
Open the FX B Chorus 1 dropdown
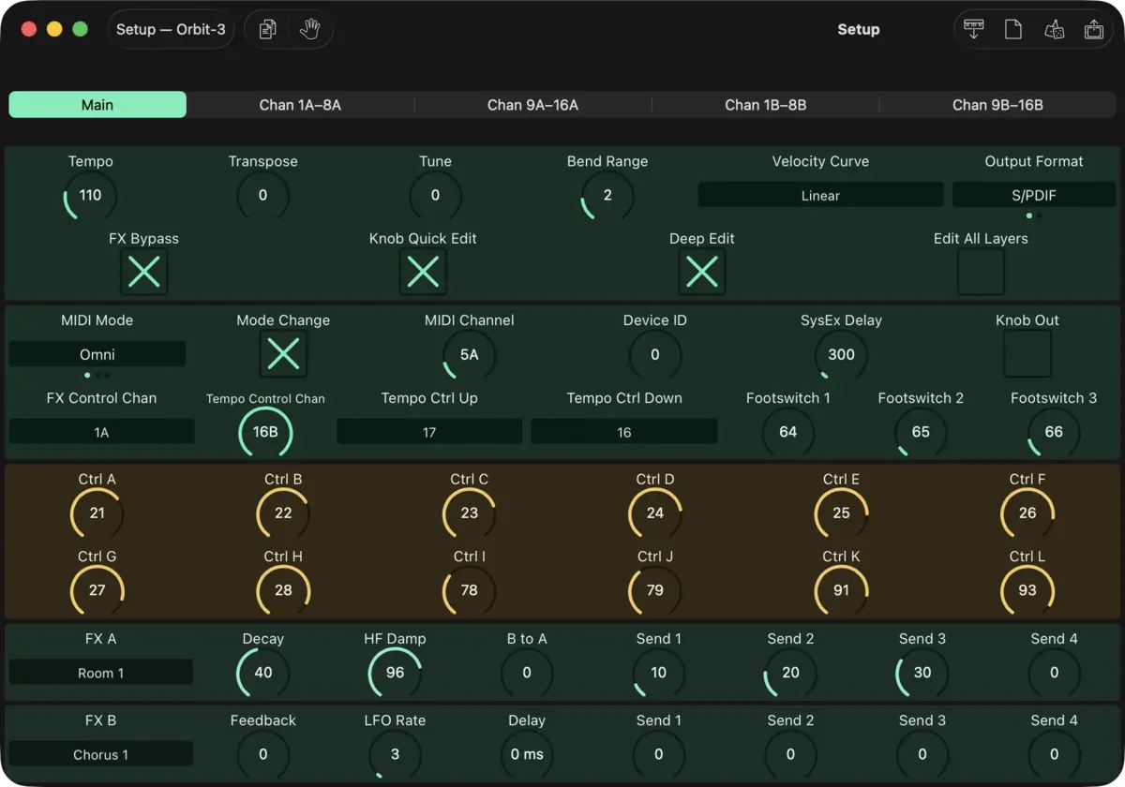coord(101,754)
